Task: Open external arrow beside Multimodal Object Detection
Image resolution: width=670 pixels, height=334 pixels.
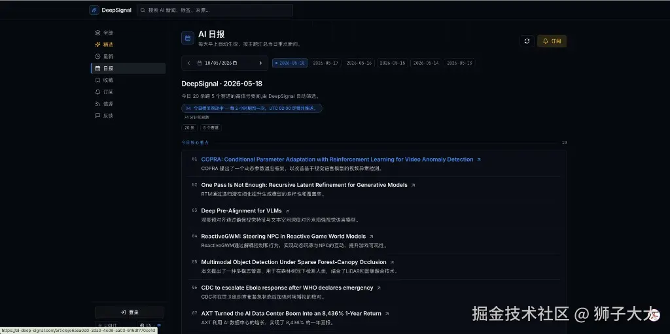Action: [392, 262]
